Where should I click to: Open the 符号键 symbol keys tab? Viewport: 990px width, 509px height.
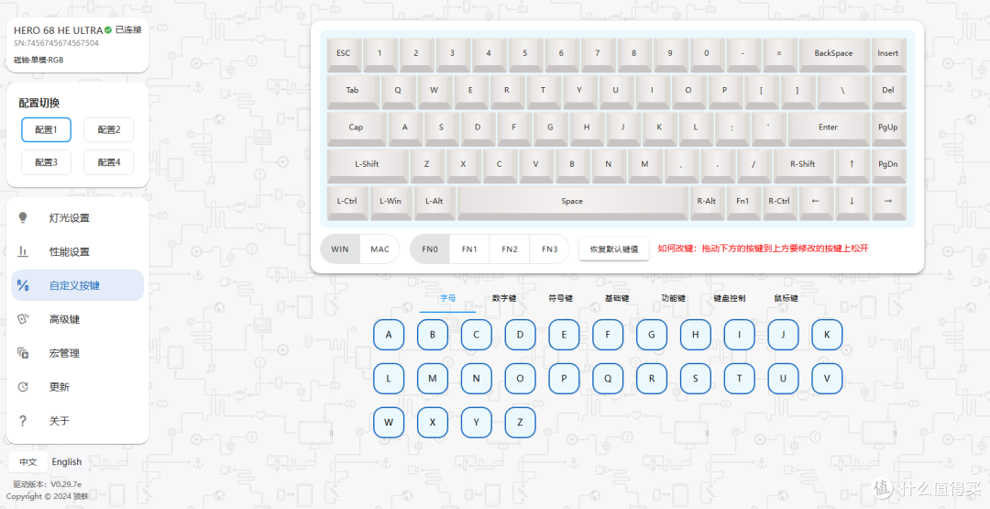[560, 298]
